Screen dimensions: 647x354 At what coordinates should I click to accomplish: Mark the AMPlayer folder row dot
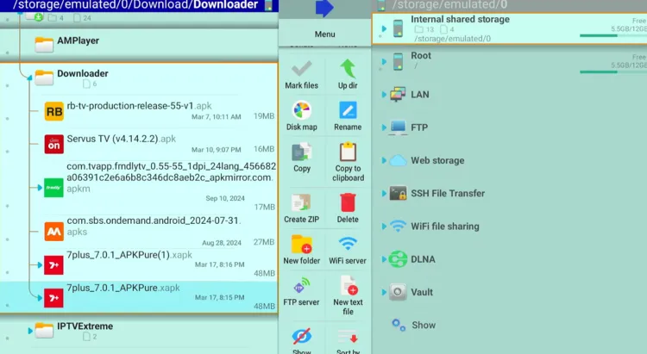point(8,53)
